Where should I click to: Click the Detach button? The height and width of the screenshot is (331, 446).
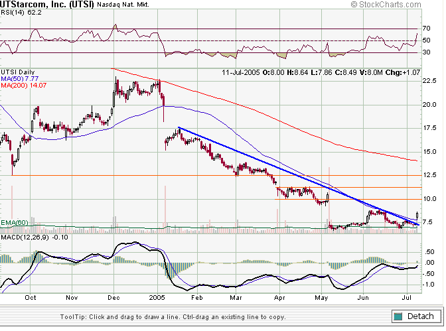click(x=417, y=316)
